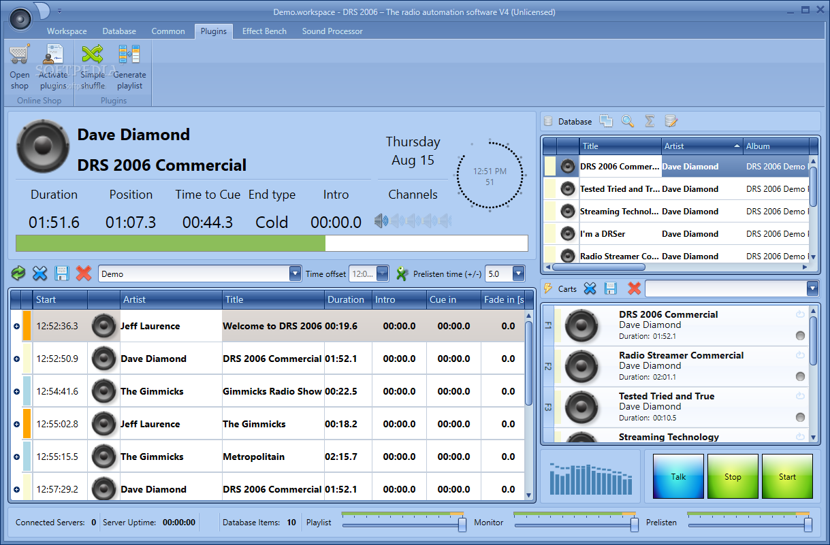Toggle loop icon on Tested Tried and True cart
Screen dimensions: 830x545
[x=800, y=396]
